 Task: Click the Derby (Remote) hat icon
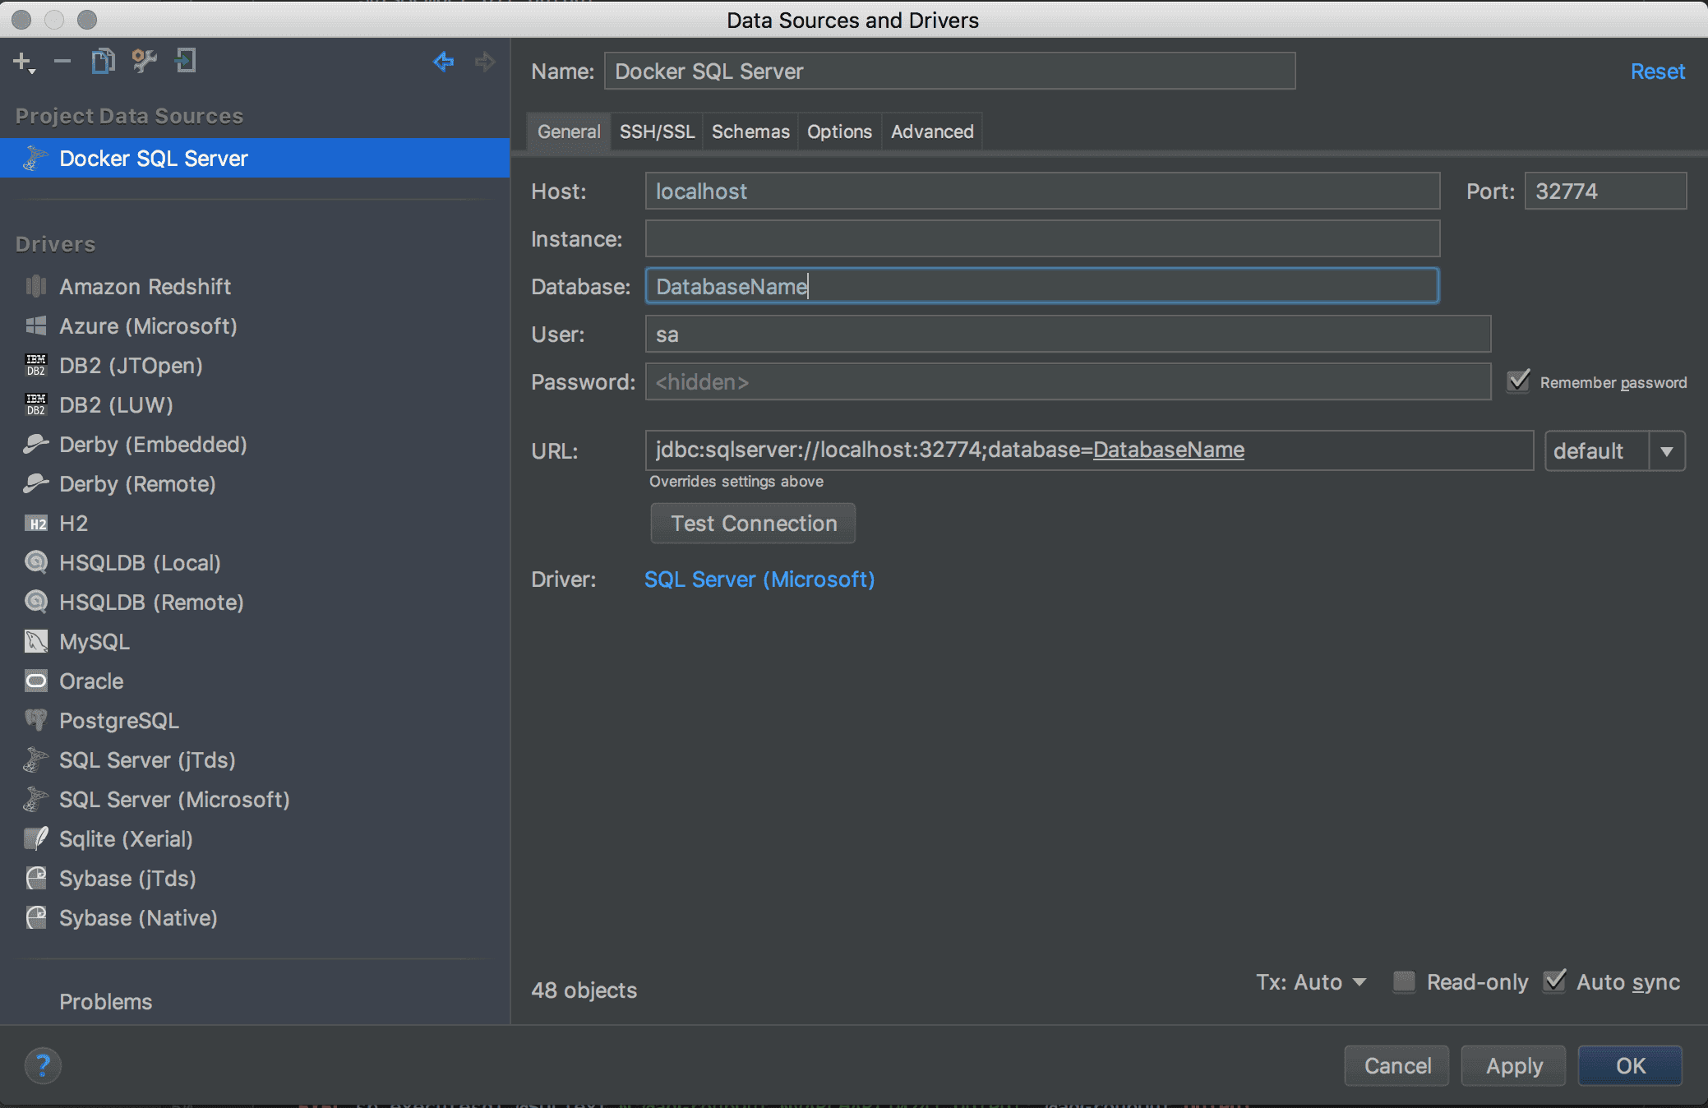pos(36,483)
